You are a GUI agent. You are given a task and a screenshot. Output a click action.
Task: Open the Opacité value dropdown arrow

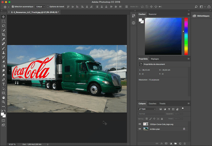click(182, 114)
